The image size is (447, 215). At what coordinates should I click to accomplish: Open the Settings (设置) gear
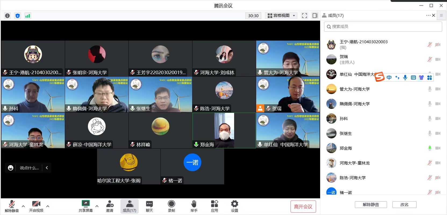(234, 206)
